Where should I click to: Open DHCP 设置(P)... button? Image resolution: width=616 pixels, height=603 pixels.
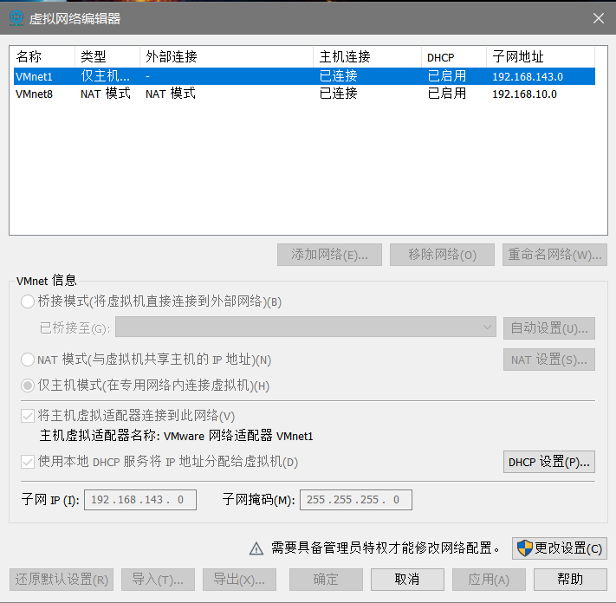(x=549, y=462)
